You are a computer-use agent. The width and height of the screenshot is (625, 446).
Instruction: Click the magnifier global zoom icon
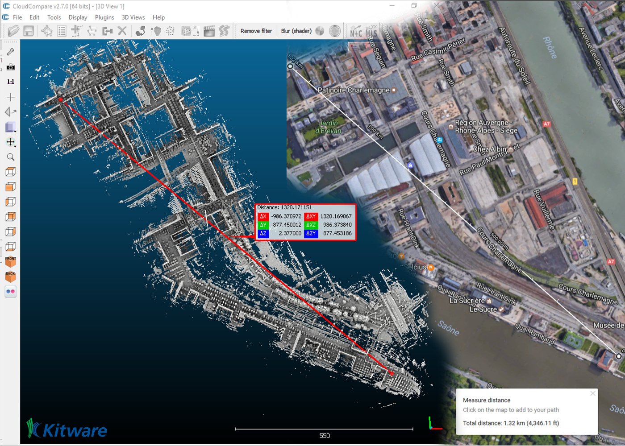(x=11, y=157)
